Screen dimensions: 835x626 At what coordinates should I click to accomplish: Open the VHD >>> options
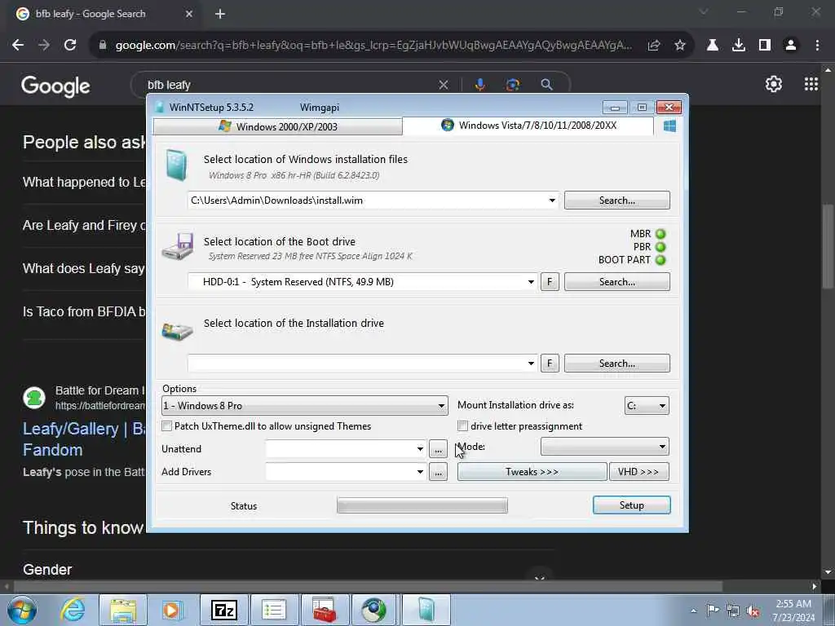click(638, 472)
